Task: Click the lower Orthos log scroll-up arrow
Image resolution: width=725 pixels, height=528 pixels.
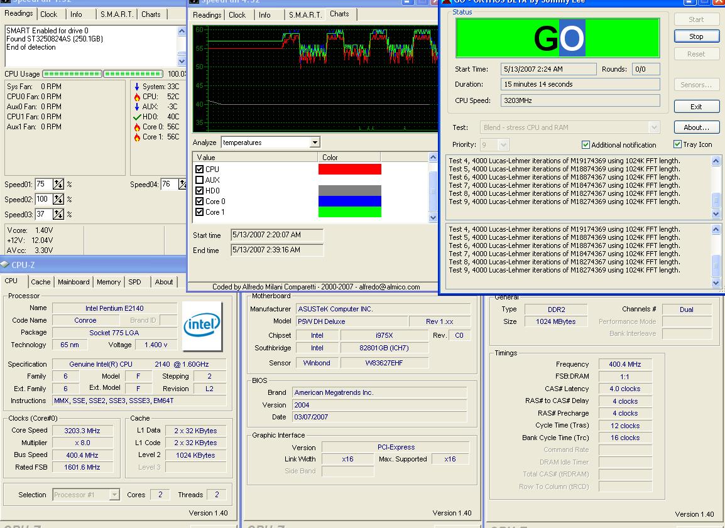Action: click(716, 230)
